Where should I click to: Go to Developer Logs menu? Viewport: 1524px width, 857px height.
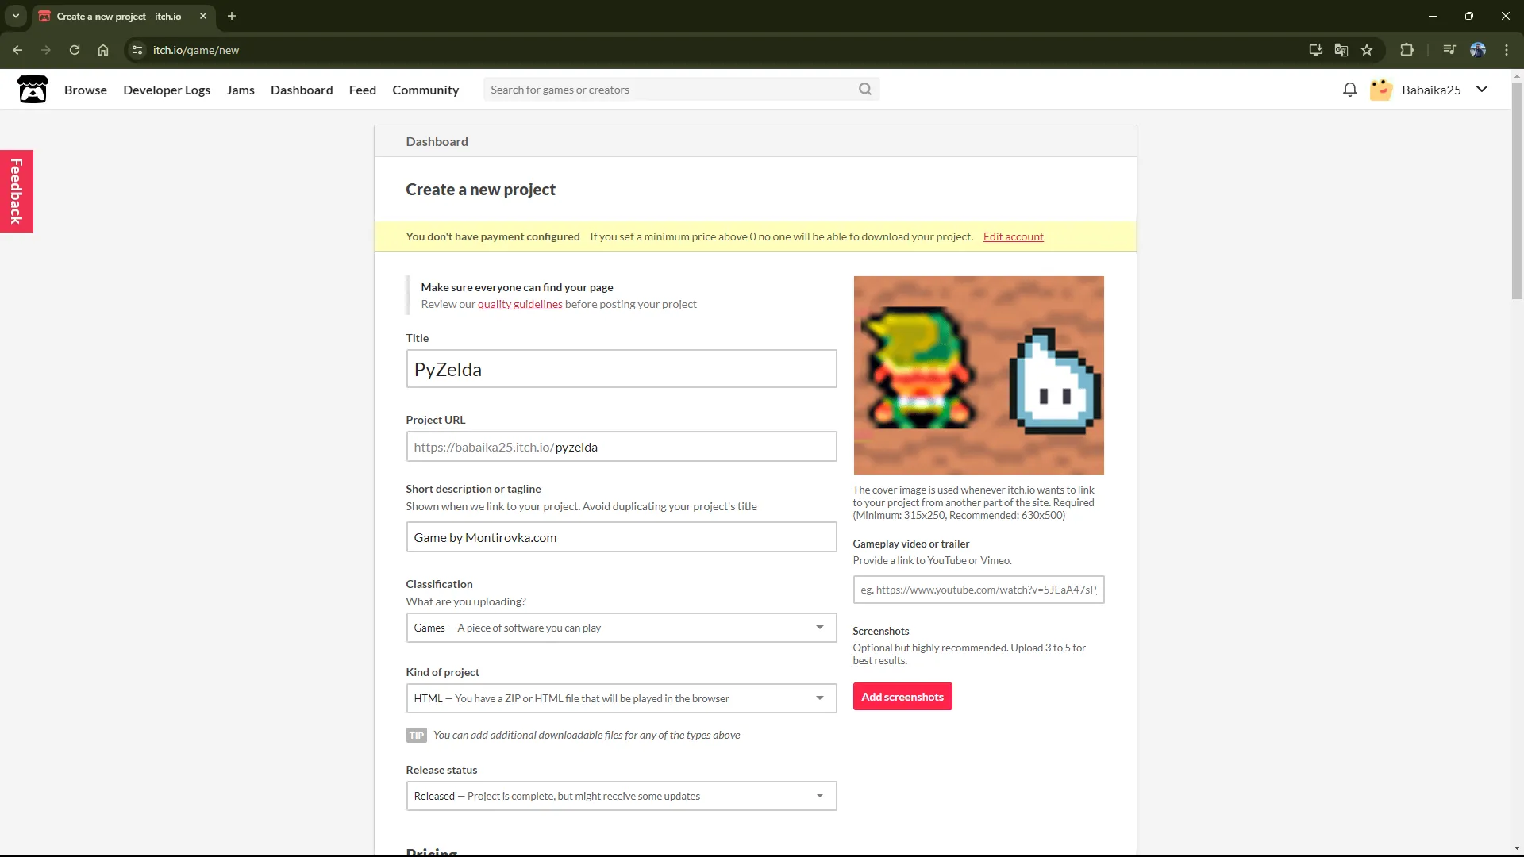pos(167,90)
